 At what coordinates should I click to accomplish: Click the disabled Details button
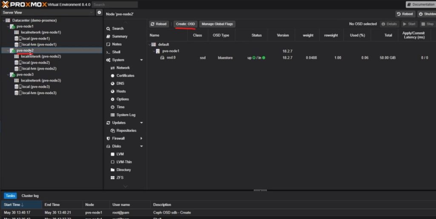(x=389, y=24)
